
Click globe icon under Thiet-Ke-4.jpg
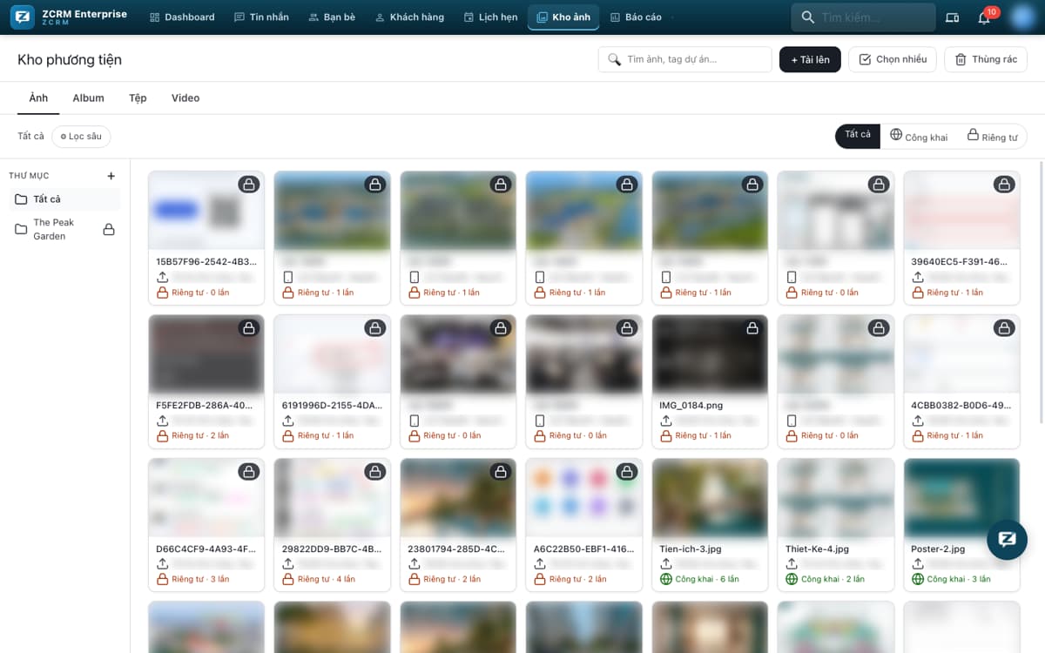click(x=792, y=579)
